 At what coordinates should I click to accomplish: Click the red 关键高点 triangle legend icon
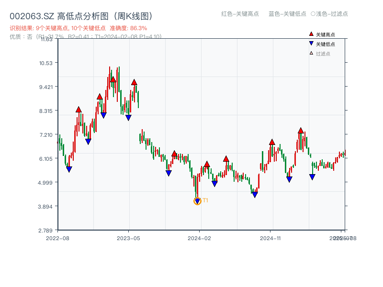pyautogui.click(x=311, y=34)
